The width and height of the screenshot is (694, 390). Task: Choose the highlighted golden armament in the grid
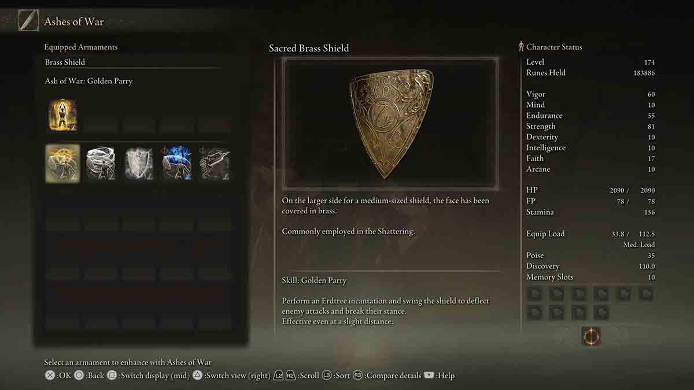pos(62,164)
